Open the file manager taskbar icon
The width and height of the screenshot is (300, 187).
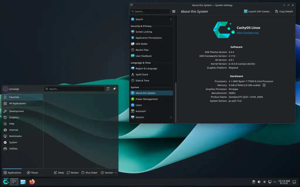point(23,182)
